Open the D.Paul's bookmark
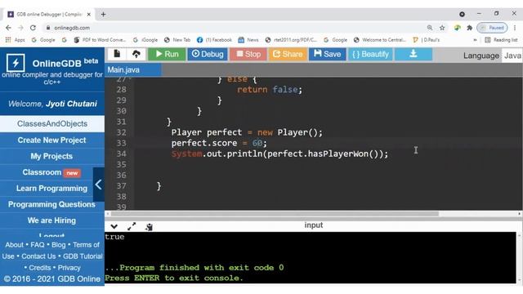This screenshot has height=294, width=523. pyautogui.click(x=427, y=40)
